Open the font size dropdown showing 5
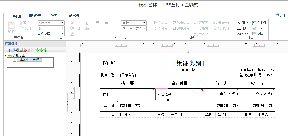This screenshot has height=136, width=288. pos(51,28)
